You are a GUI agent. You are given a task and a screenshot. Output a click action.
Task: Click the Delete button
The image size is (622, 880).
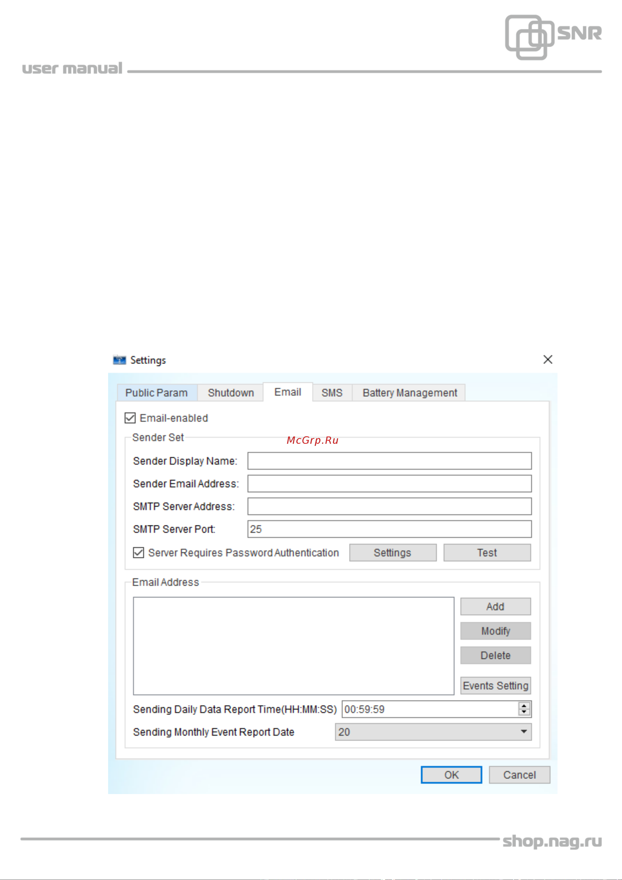496,655
